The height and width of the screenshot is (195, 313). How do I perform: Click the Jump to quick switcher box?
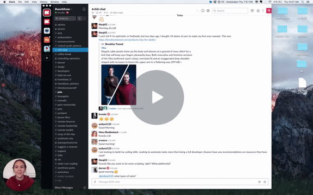pos(65,18)
